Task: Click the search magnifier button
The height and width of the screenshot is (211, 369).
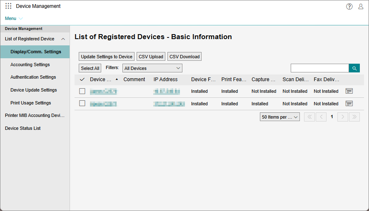Action: pos(354,68)
